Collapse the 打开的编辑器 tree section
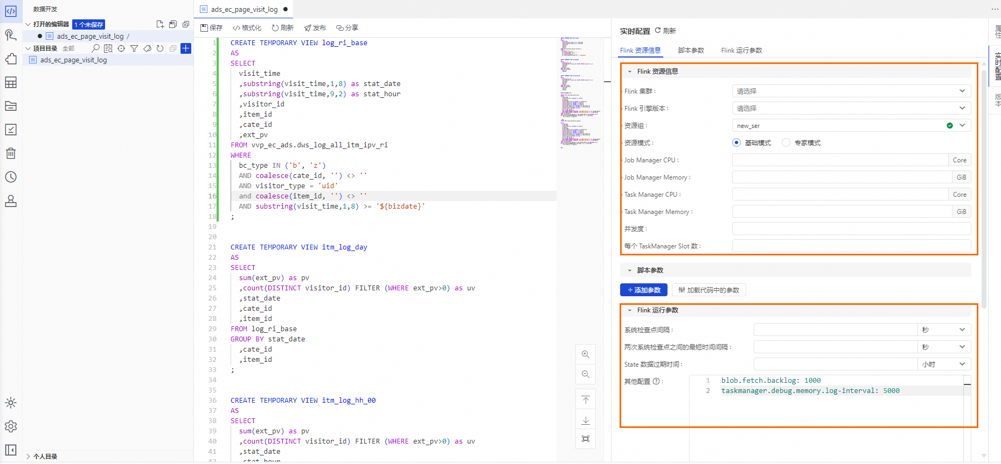Screen dimensions: 1001x464 pos(28,24)
